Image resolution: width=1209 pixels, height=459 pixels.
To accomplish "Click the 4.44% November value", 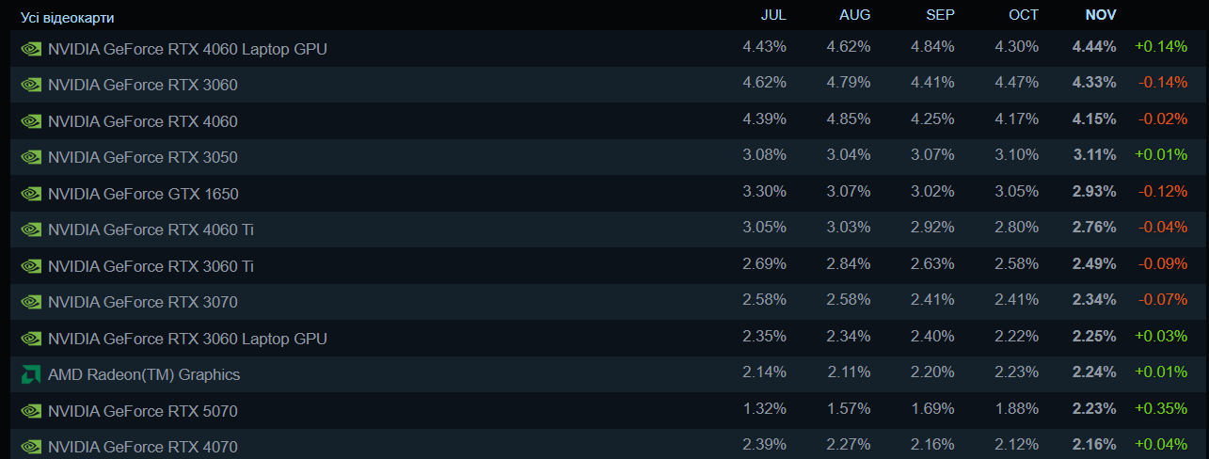I will click(1093, 47).
